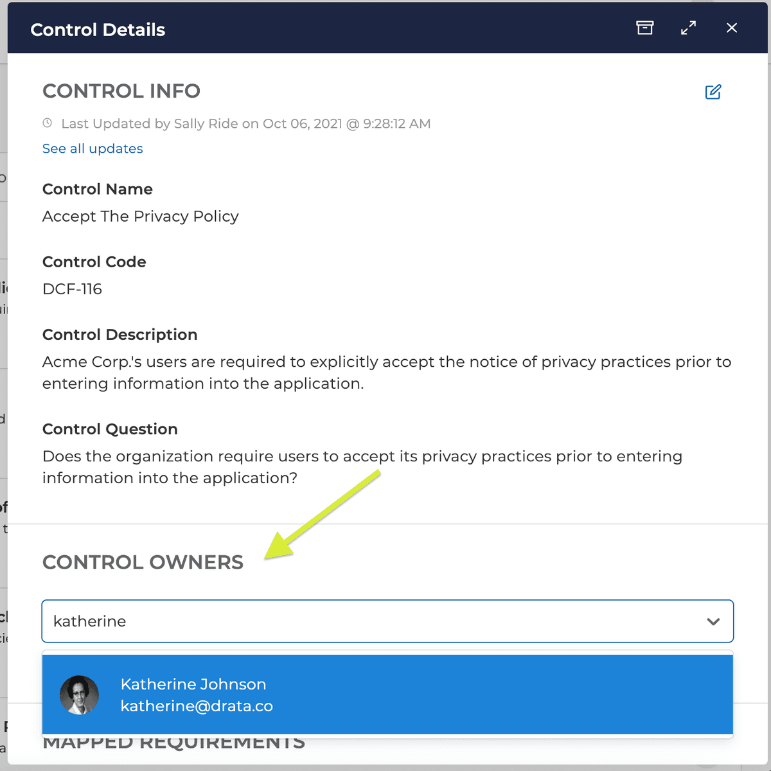The image size is (771, 771).
Task: Click the archive icon in the header
Action: point(644,28)
